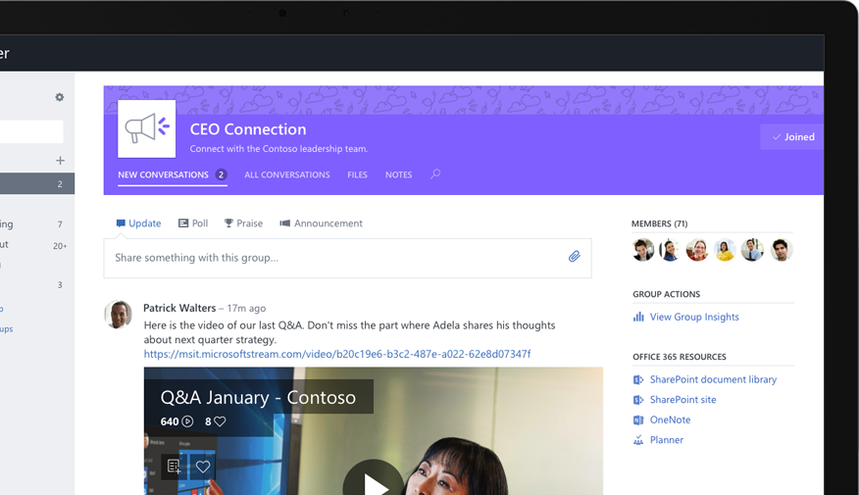Click Patrick Walters' profile picture
This screenshot has width=859, height=495.
119,315
